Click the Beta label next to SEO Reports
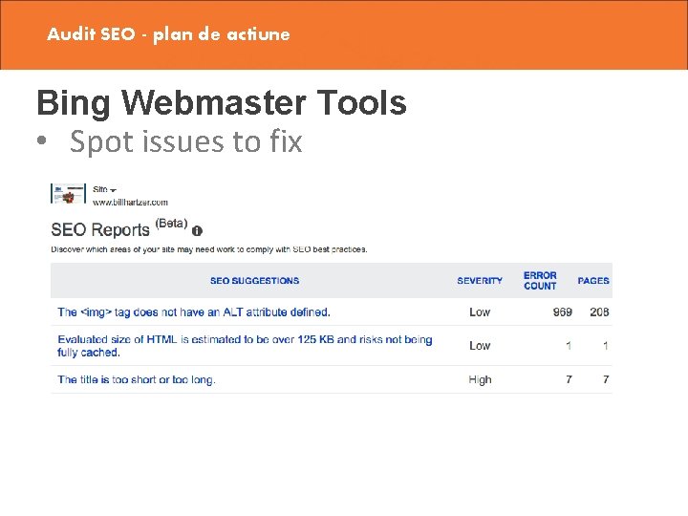This screenshot has height=516, width=688. click(171, 223)
